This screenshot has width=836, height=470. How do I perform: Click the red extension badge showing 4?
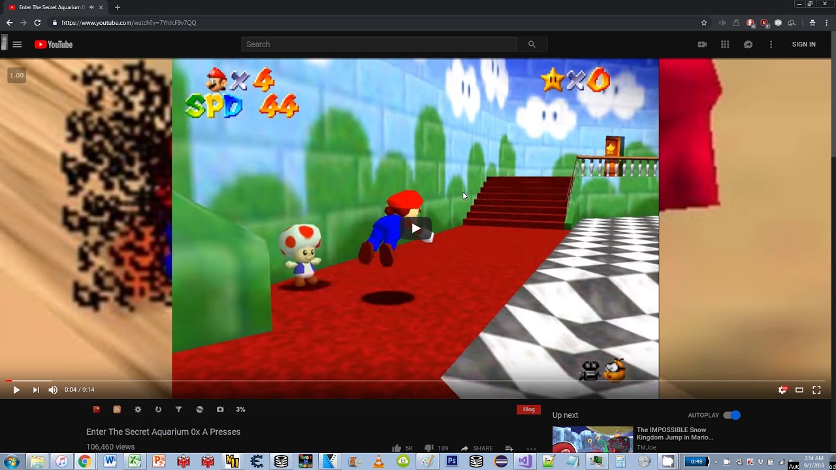[750, 22]
